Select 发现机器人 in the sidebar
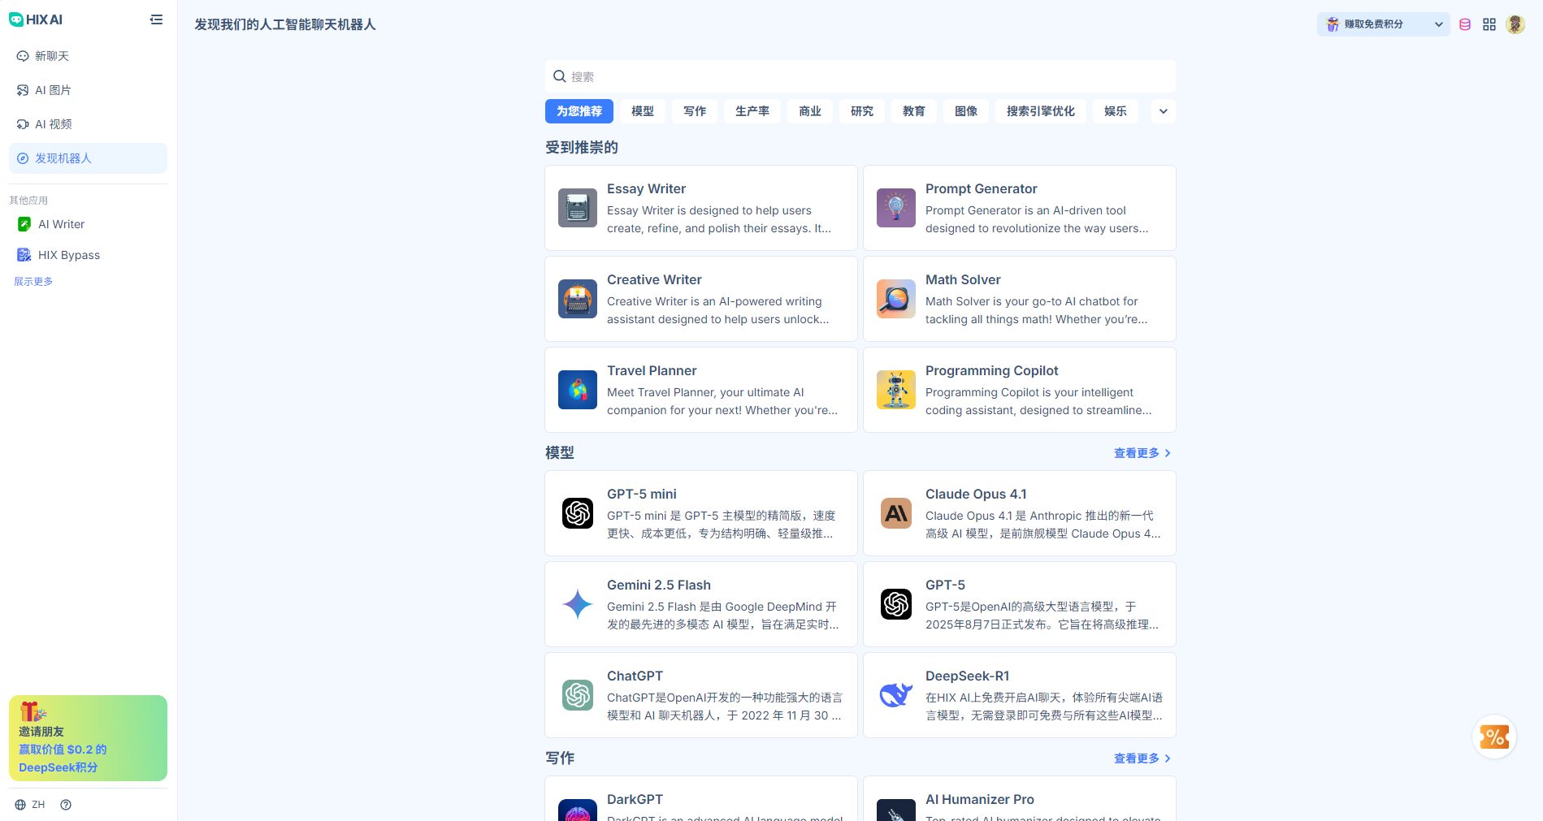 point(88,158)
